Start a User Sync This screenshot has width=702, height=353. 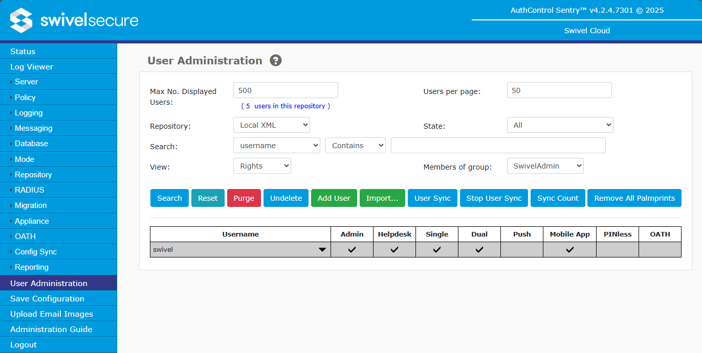[432, 198]
